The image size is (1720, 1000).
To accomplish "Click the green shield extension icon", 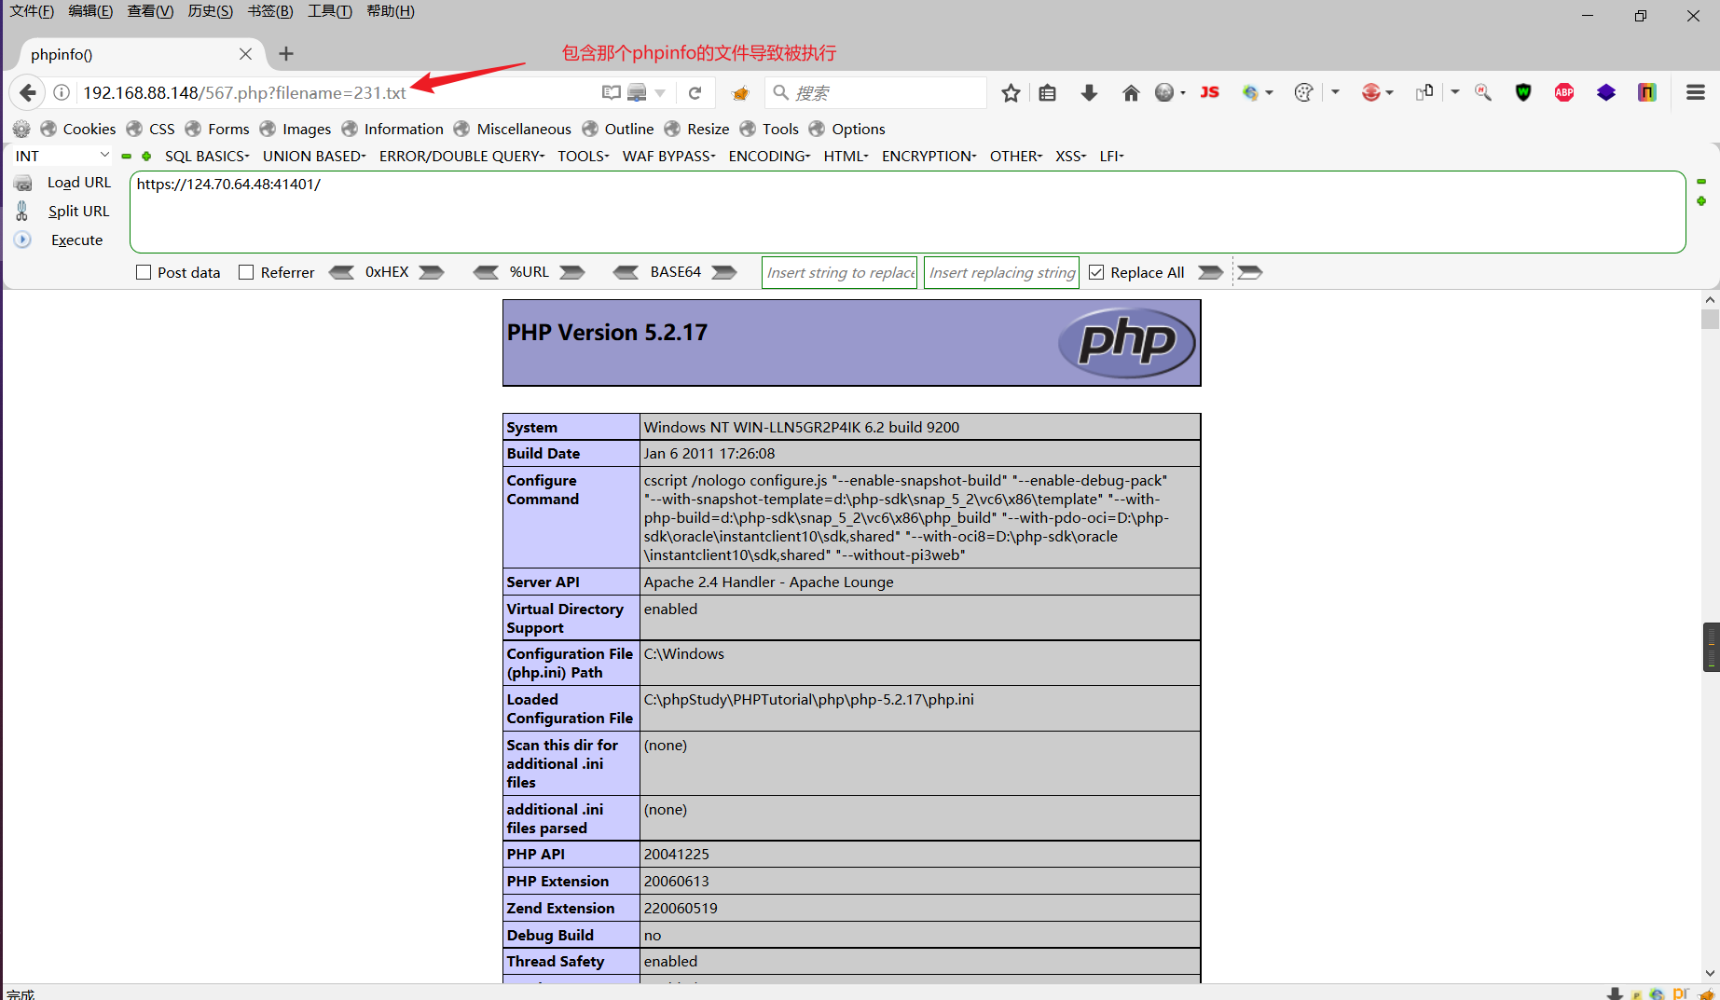I will [1523, 92].
